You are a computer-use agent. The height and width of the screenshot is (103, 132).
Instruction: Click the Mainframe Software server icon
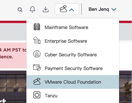point(37,27)
